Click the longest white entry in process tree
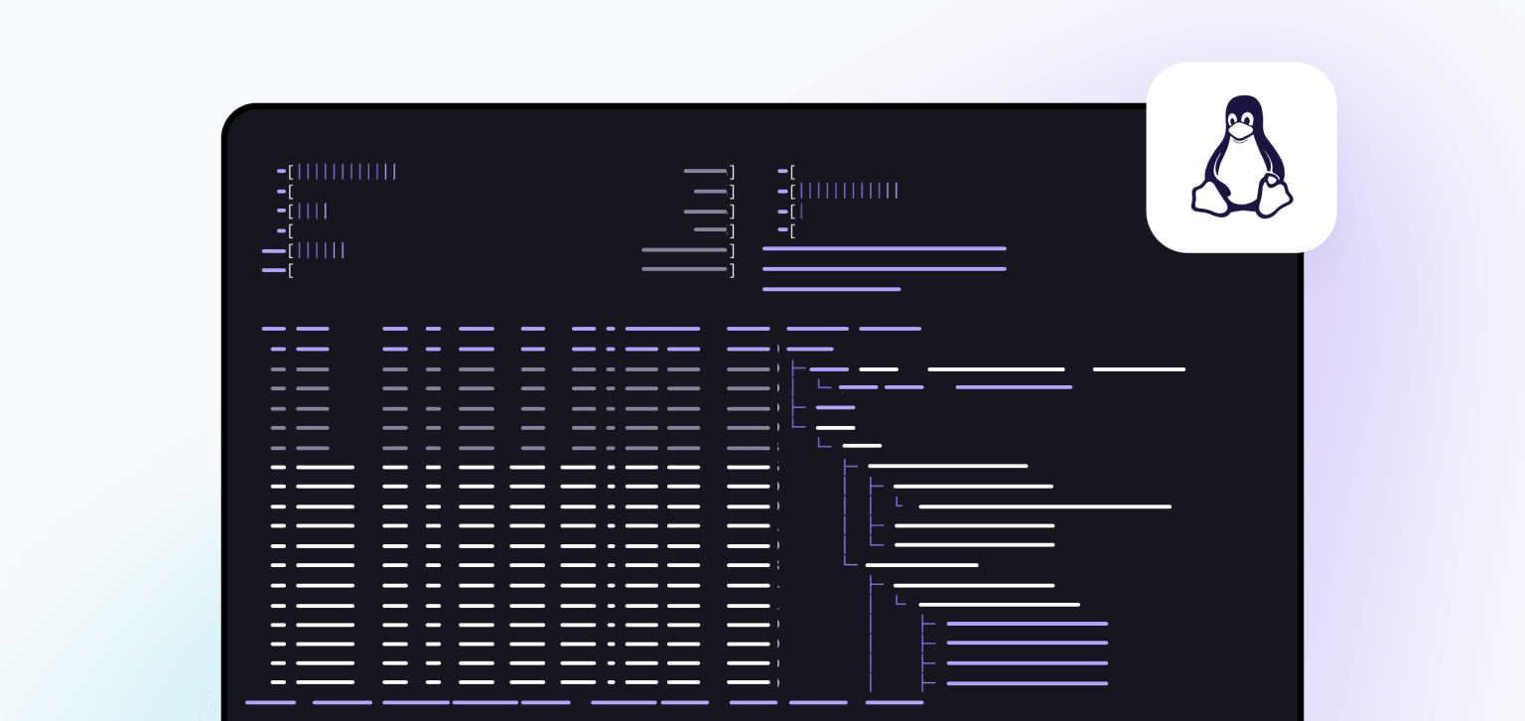 pyautogui.click(x=1044, y=506)
